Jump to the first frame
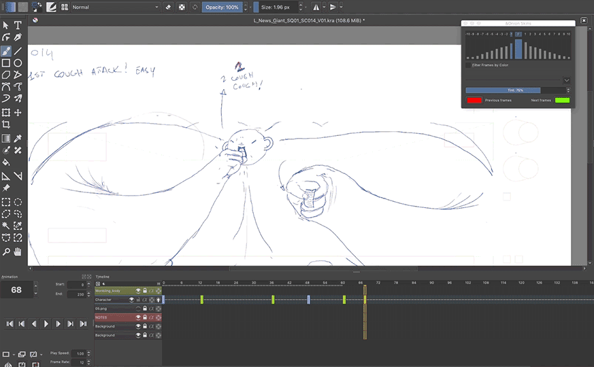This screenshot has width=594, height=367. coord(9,324)
